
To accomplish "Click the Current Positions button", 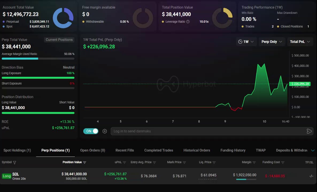I will tap(59, 40).
